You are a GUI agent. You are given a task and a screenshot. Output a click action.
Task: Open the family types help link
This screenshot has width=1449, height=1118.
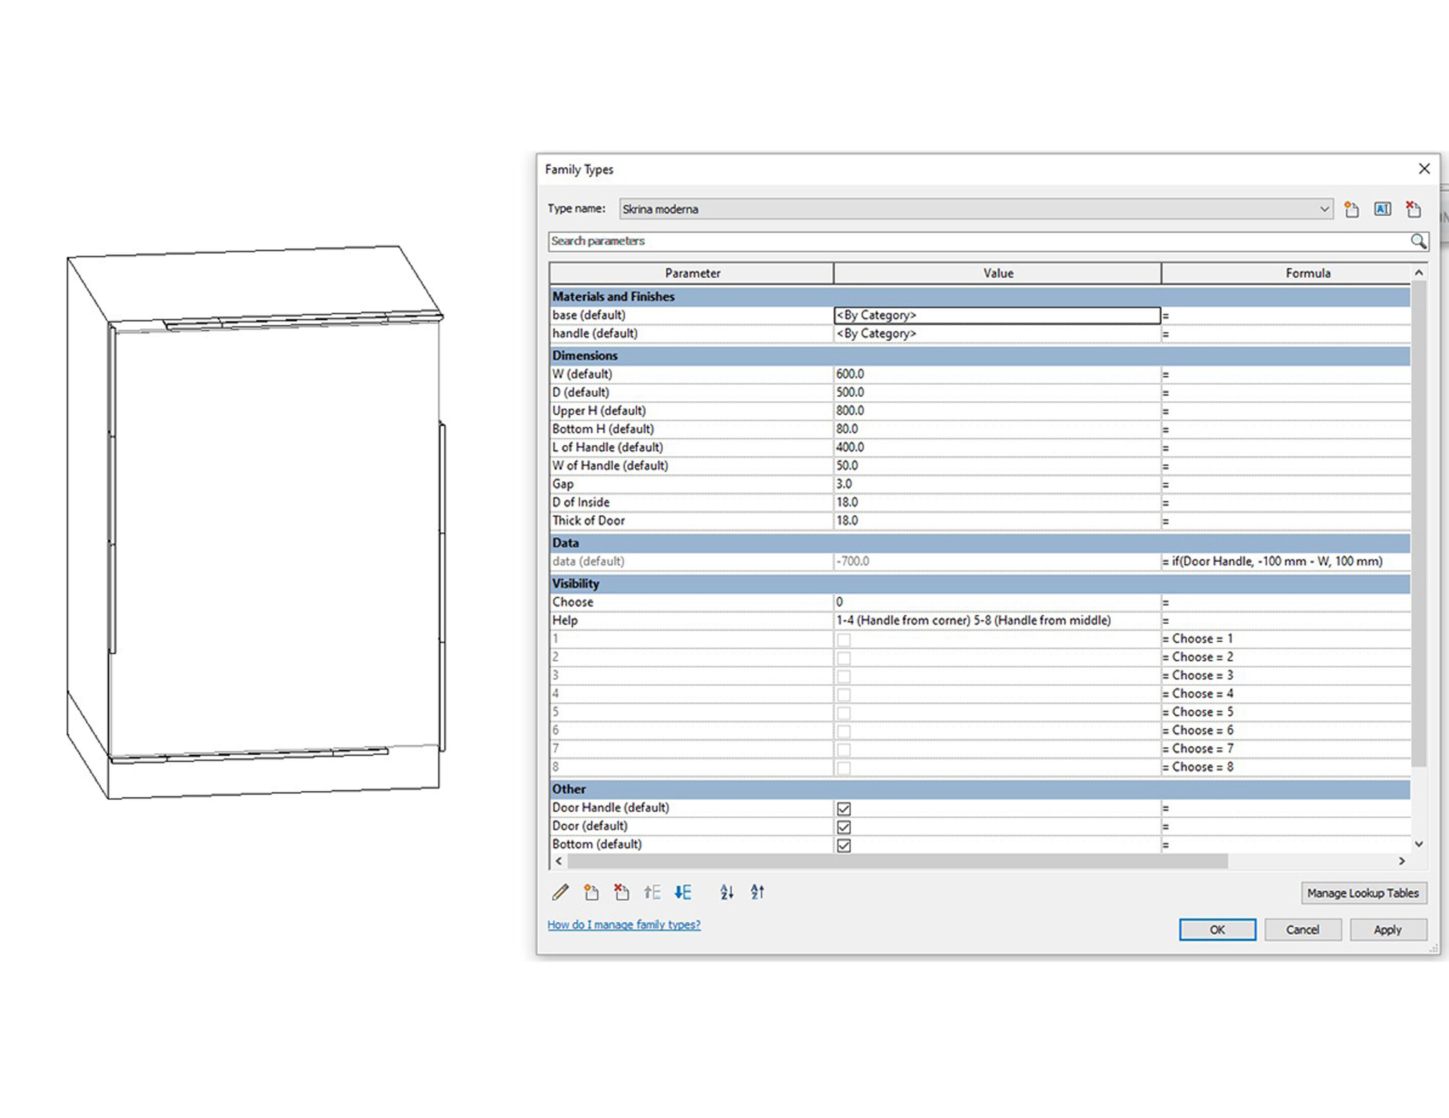pos(623,924)
